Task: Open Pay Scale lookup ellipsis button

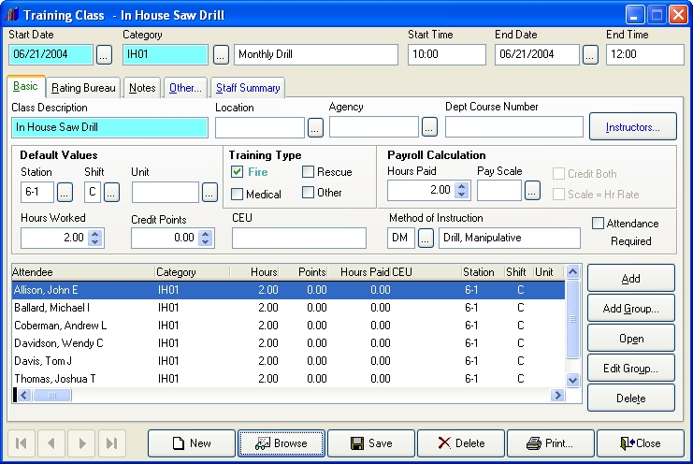Action: (x=532, y=191)
